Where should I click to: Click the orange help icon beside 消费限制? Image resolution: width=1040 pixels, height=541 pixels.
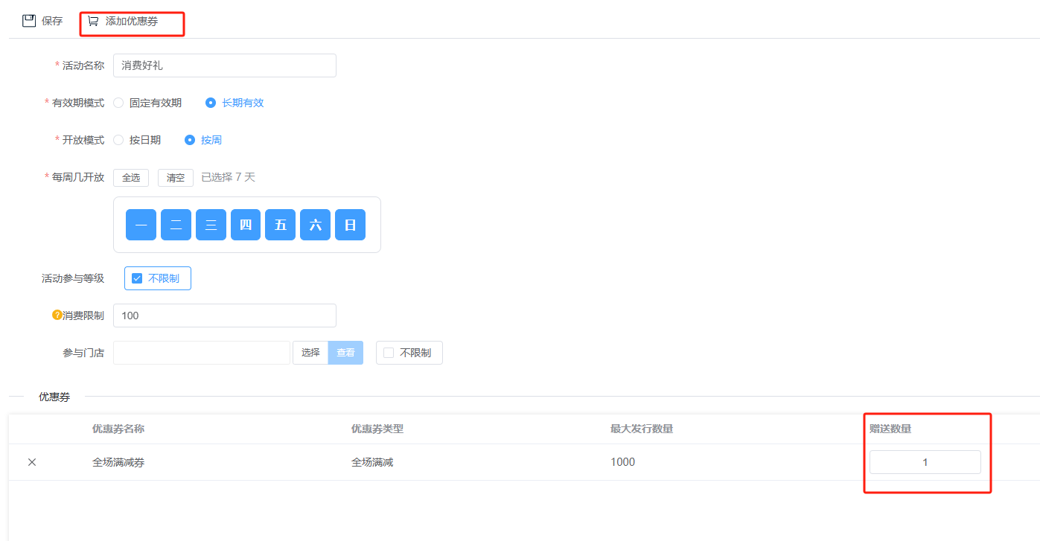[x=57, y=315]
